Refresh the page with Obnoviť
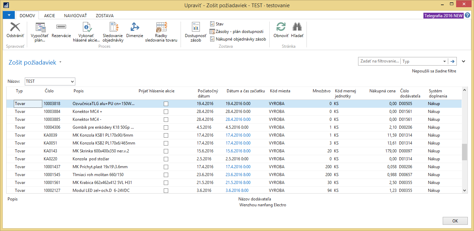 click(281, 30)
